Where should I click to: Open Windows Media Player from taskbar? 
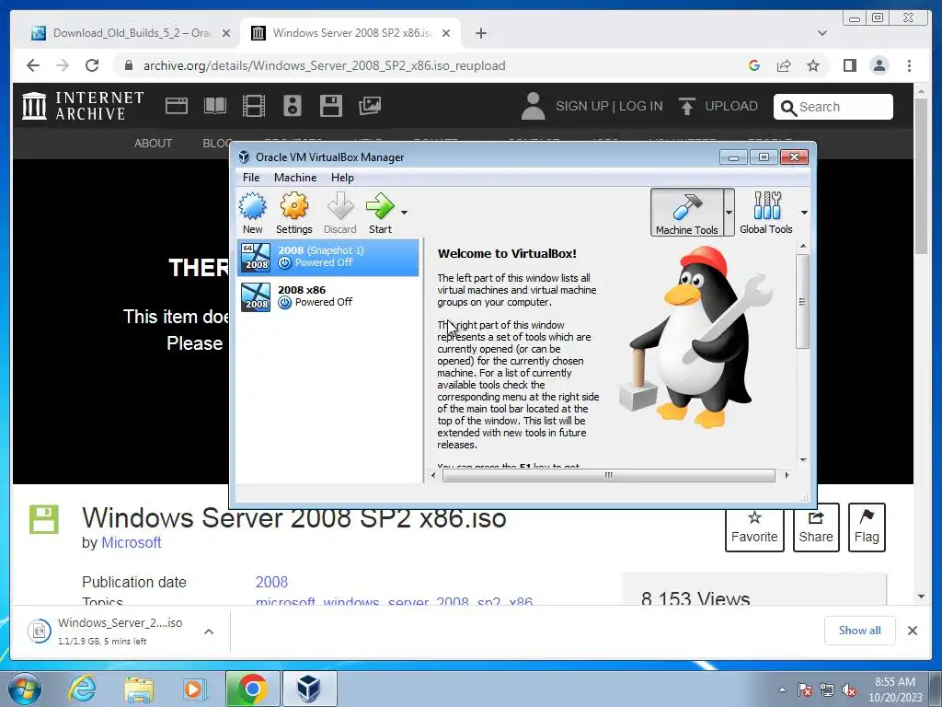tap(193, 689)
